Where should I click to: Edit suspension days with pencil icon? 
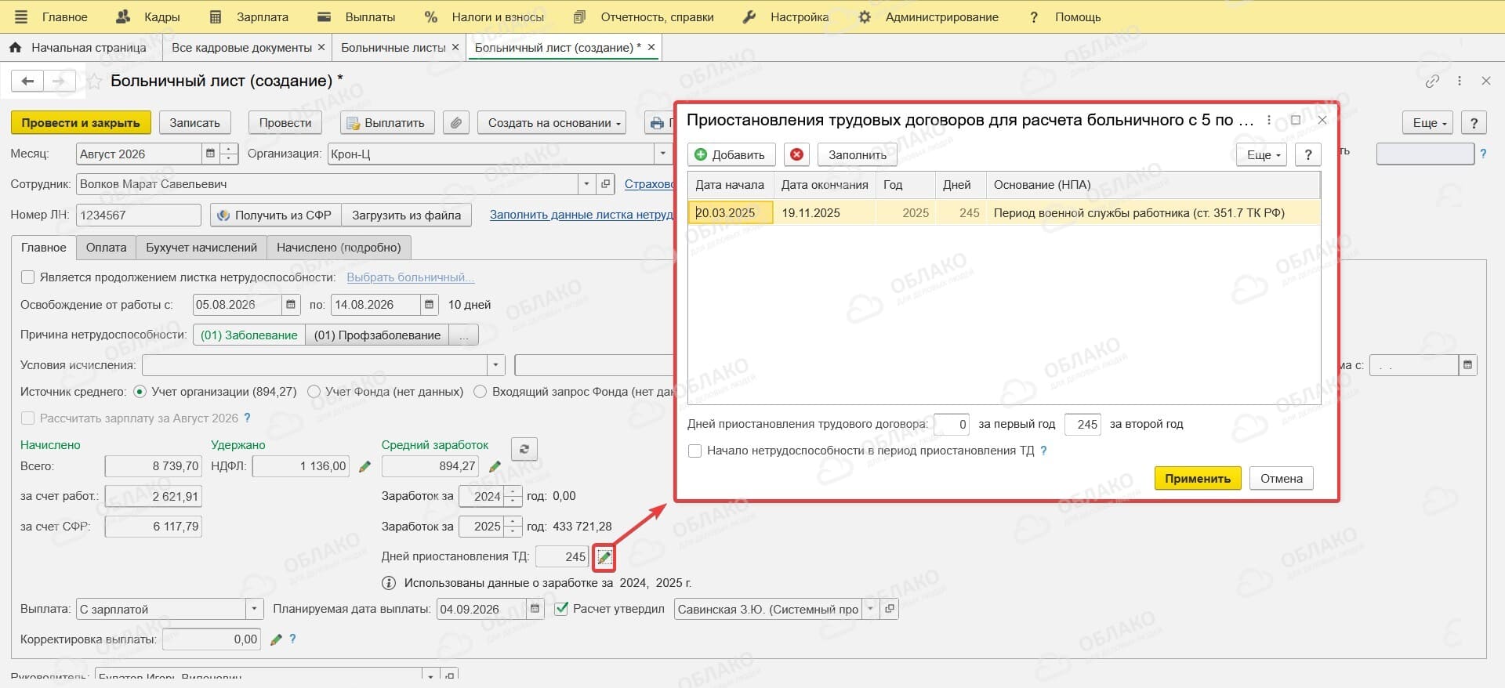pyautogui.click(x=604, y=557)
